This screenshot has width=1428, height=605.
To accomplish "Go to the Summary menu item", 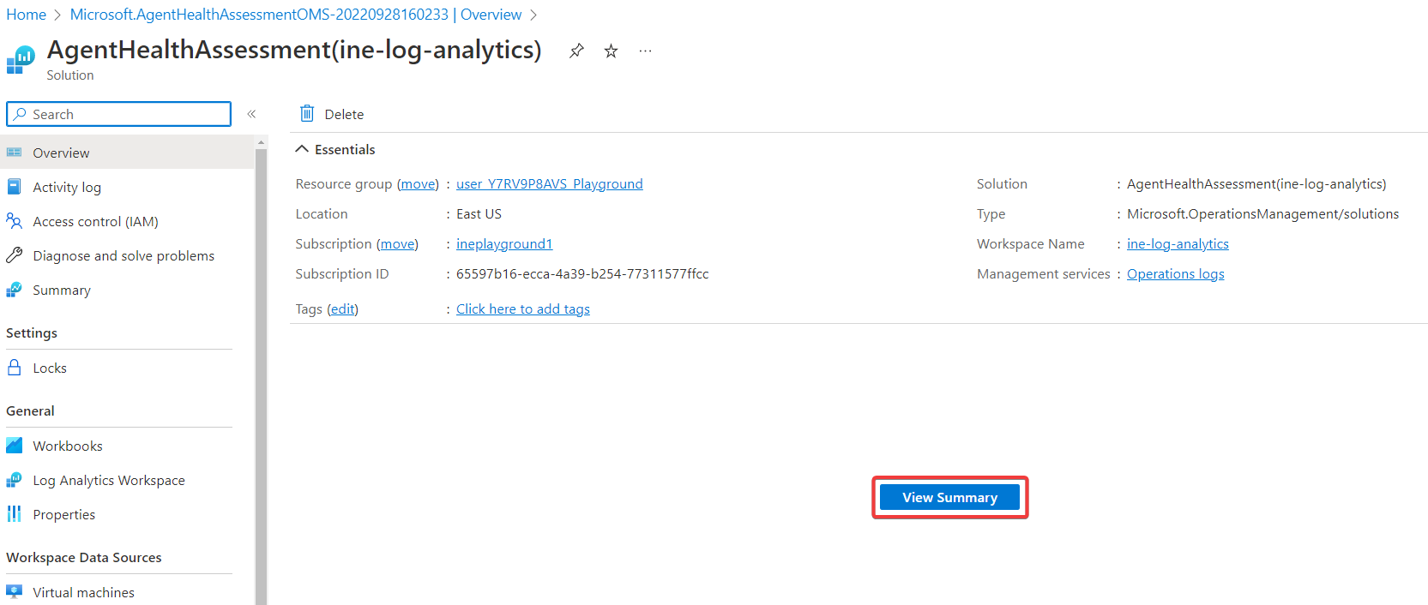I will [x=62, y=291].
